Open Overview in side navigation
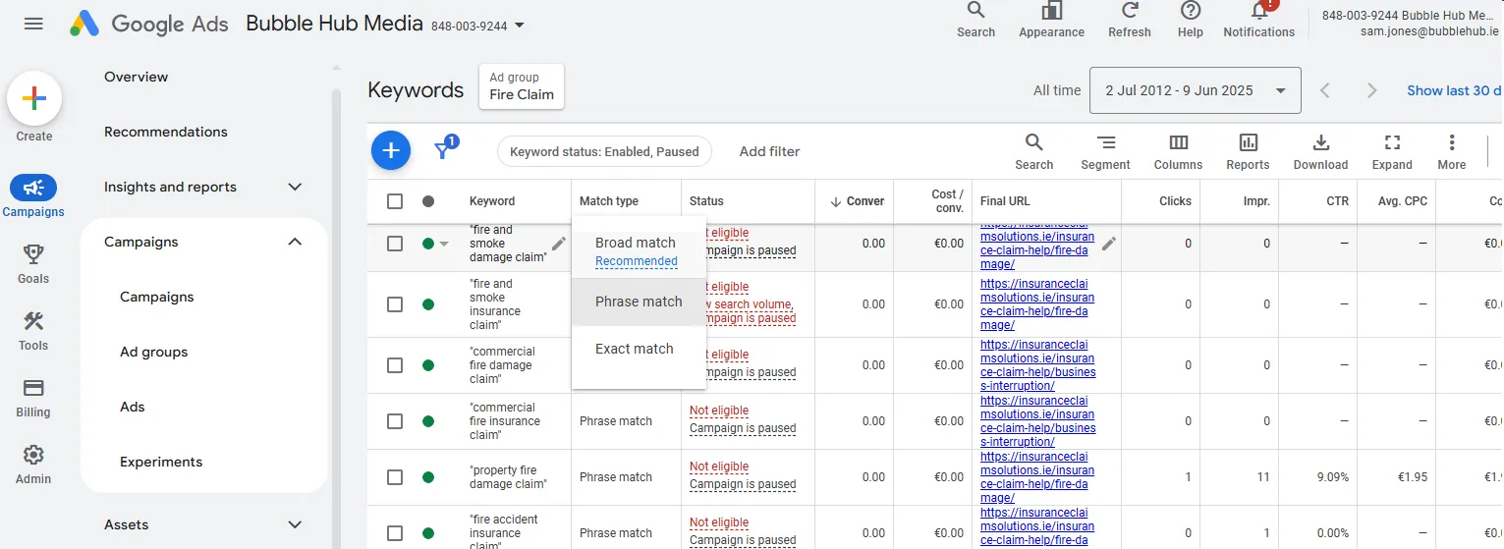The image size is (1504, 549). click(x=137, y=77)
